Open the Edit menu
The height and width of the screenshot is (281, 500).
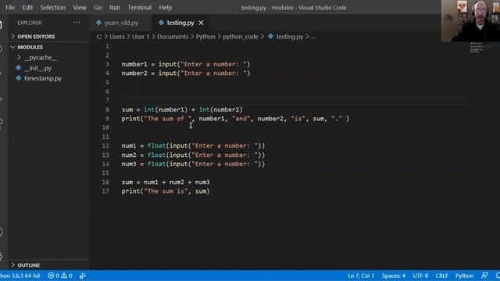(27, 7)
